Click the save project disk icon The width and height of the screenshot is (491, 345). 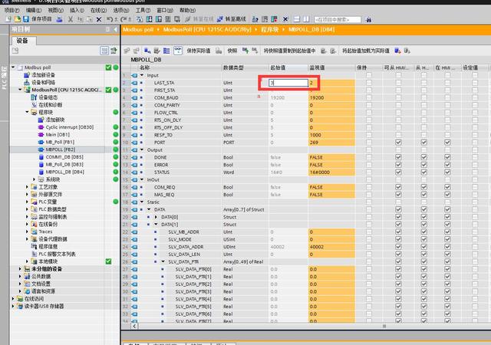click(26, 19)
